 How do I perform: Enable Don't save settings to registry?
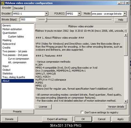82,112
